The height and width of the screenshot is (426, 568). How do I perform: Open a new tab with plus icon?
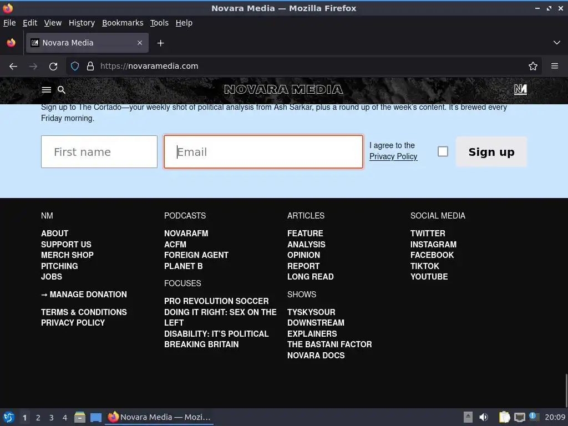coord(160,43)
